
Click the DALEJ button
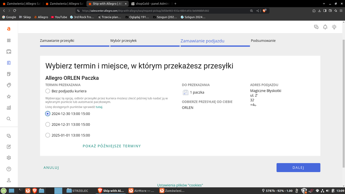pos(298,168)
